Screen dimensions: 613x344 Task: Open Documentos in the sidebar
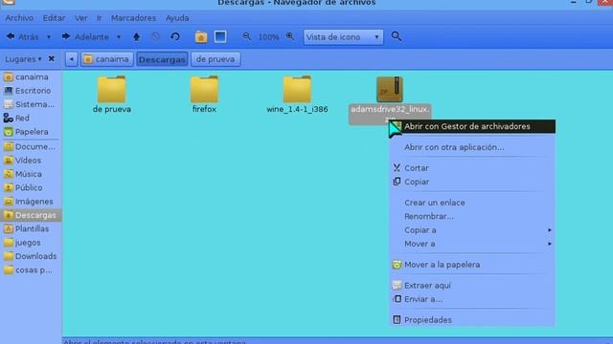tap(31, 146)
